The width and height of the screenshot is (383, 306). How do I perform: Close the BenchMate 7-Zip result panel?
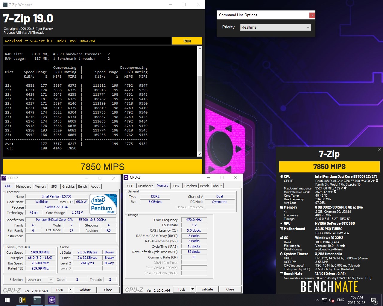379,150
